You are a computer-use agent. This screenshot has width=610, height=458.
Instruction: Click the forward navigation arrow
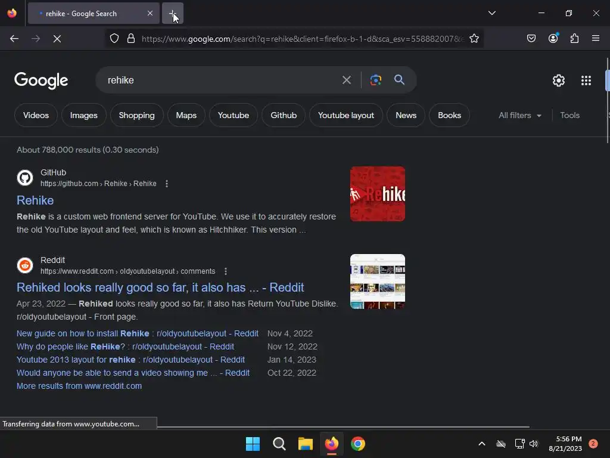click(36, 39)
